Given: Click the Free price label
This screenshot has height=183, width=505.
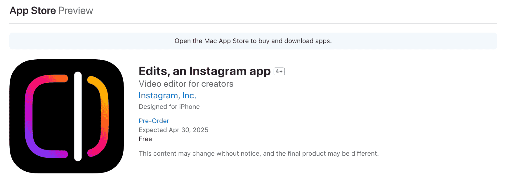Looking at the screenshot, I should (145, 139).
